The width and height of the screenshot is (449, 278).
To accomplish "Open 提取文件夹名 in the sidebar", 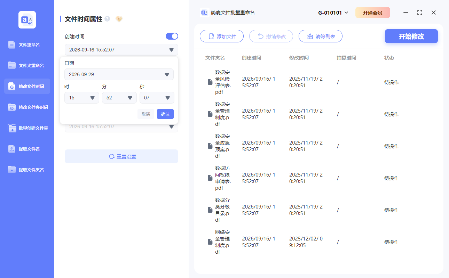I will pos(27,170).
